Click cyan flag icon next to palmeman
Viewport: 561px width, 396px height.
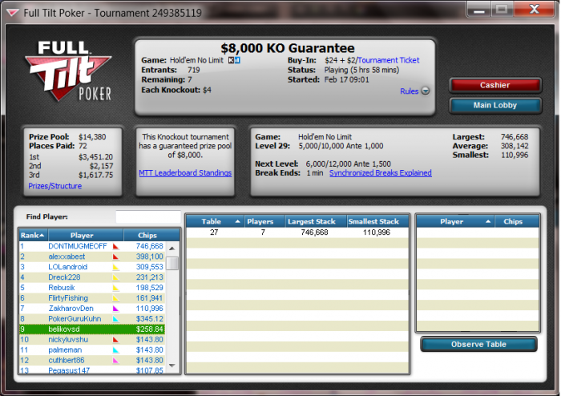point(115,350)
